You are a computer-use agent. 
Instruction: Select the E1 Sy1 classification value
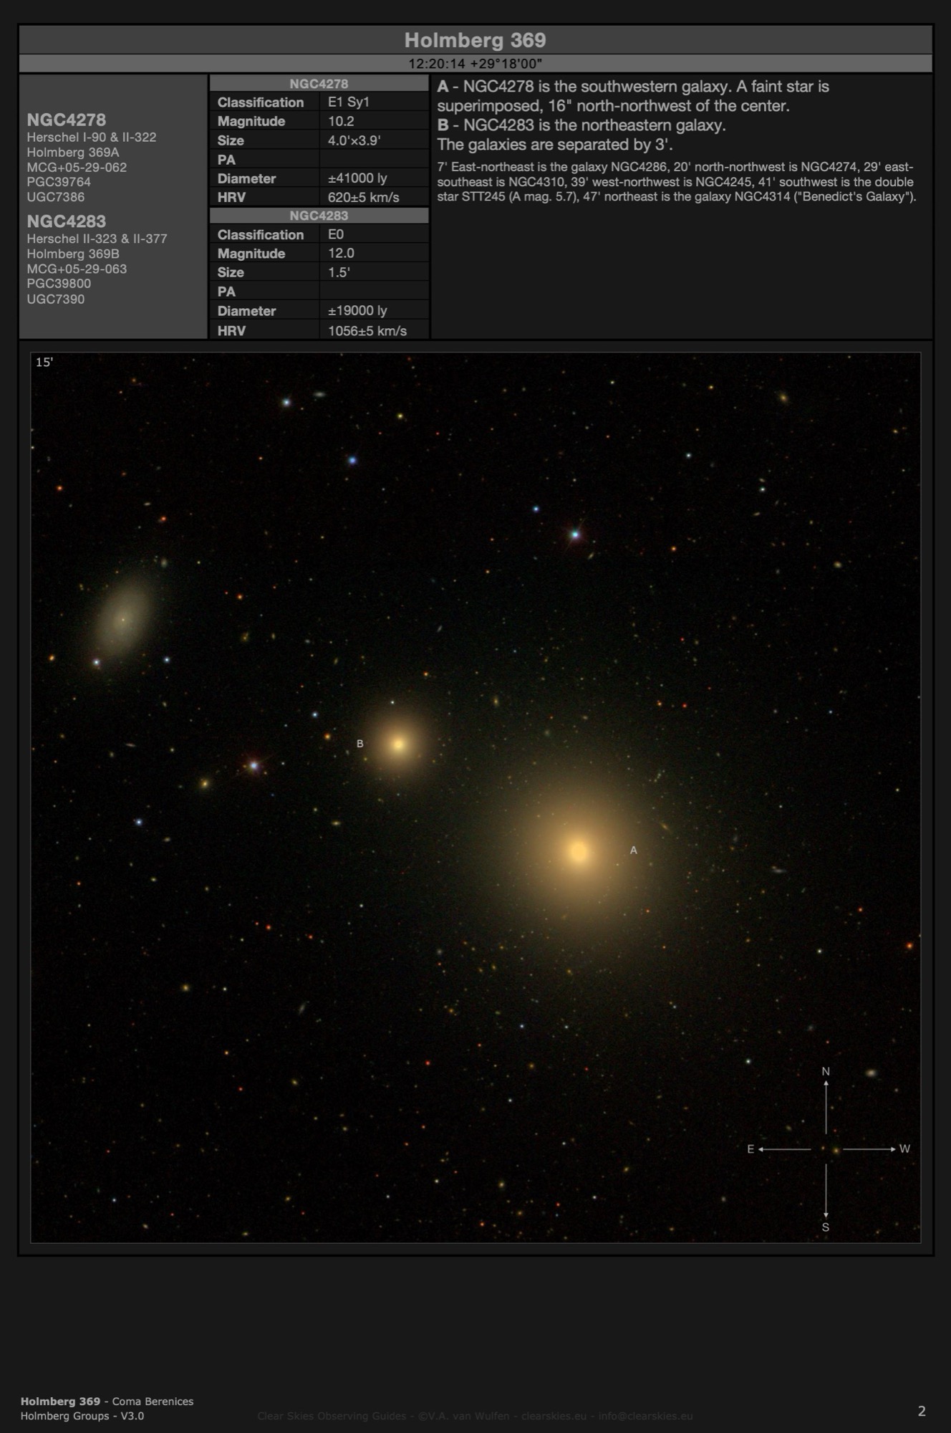pyautogui.click(x=349, y=102)
